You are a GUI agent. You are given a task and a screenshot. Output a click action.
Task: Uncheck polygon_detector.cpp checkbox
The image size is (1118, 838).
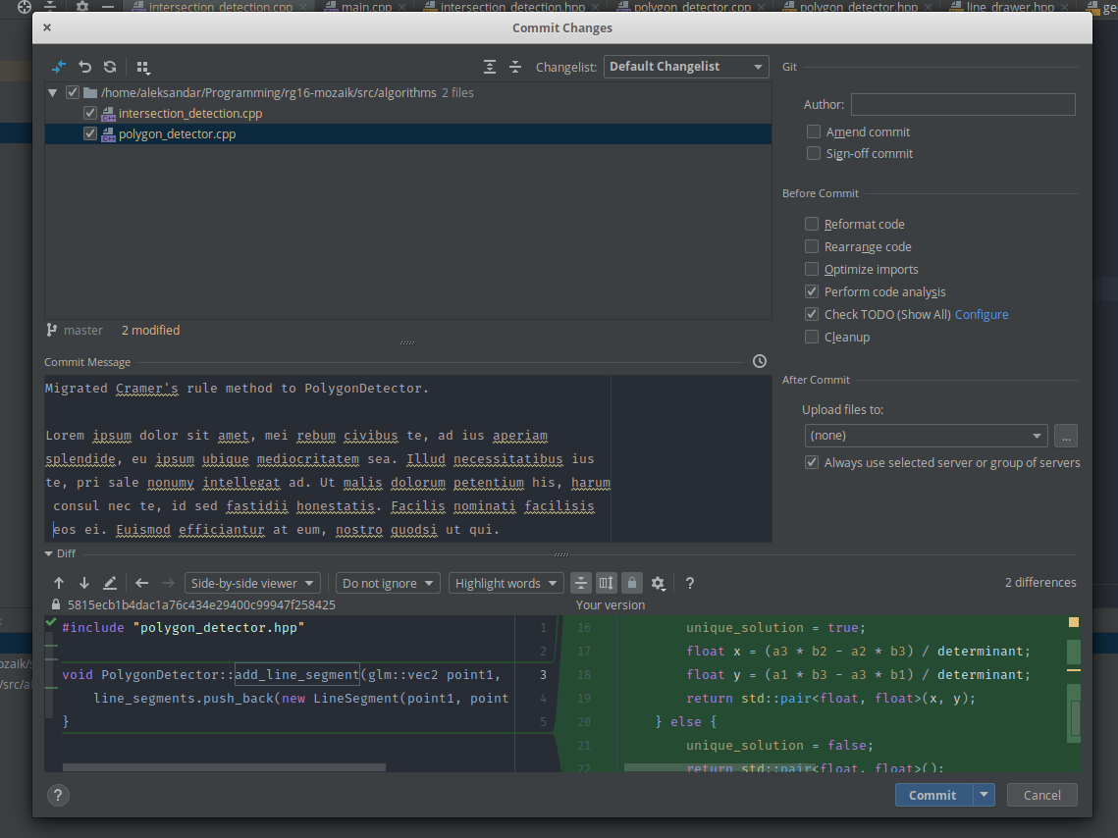click(90, 133)
